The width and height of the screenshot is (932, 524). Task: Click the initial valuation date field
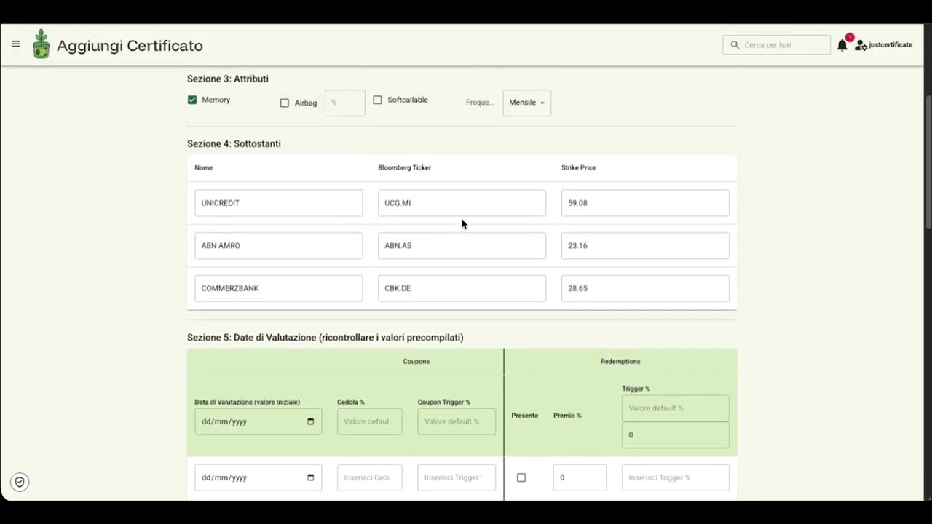(x=258, y=421)
